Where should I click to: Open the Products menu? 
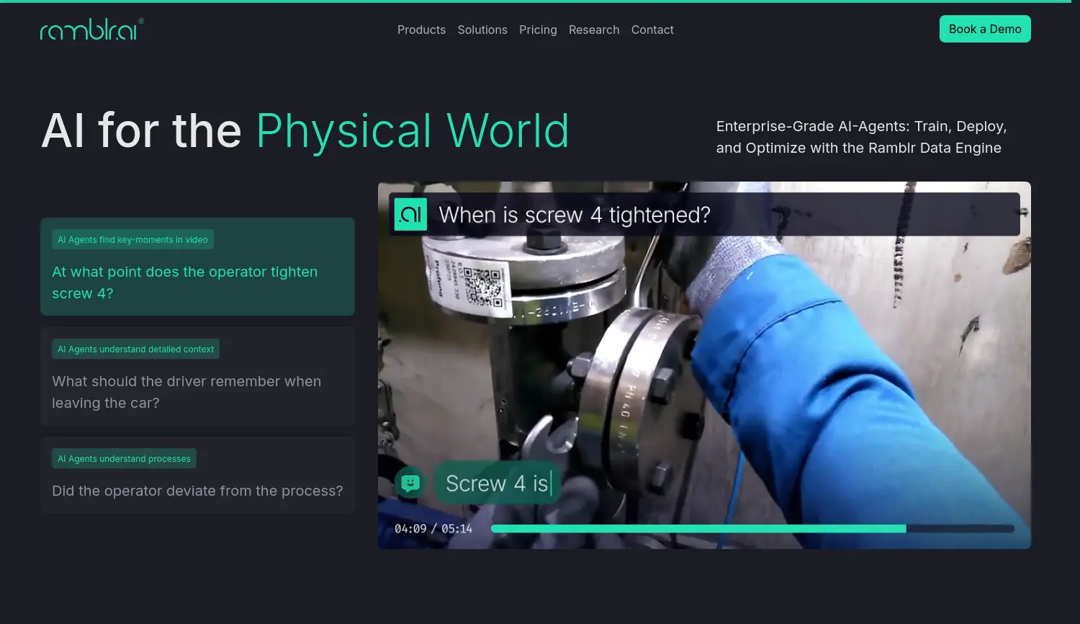[421, 30]
